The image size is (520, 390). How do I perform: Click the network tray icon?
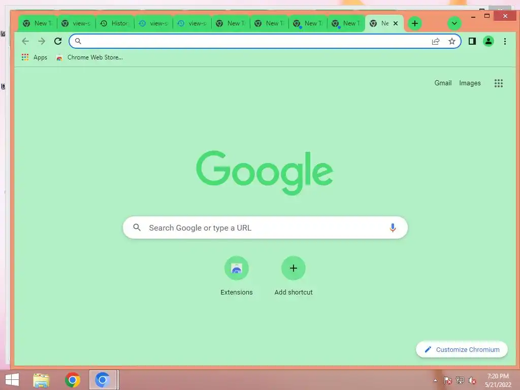(460, 380)
